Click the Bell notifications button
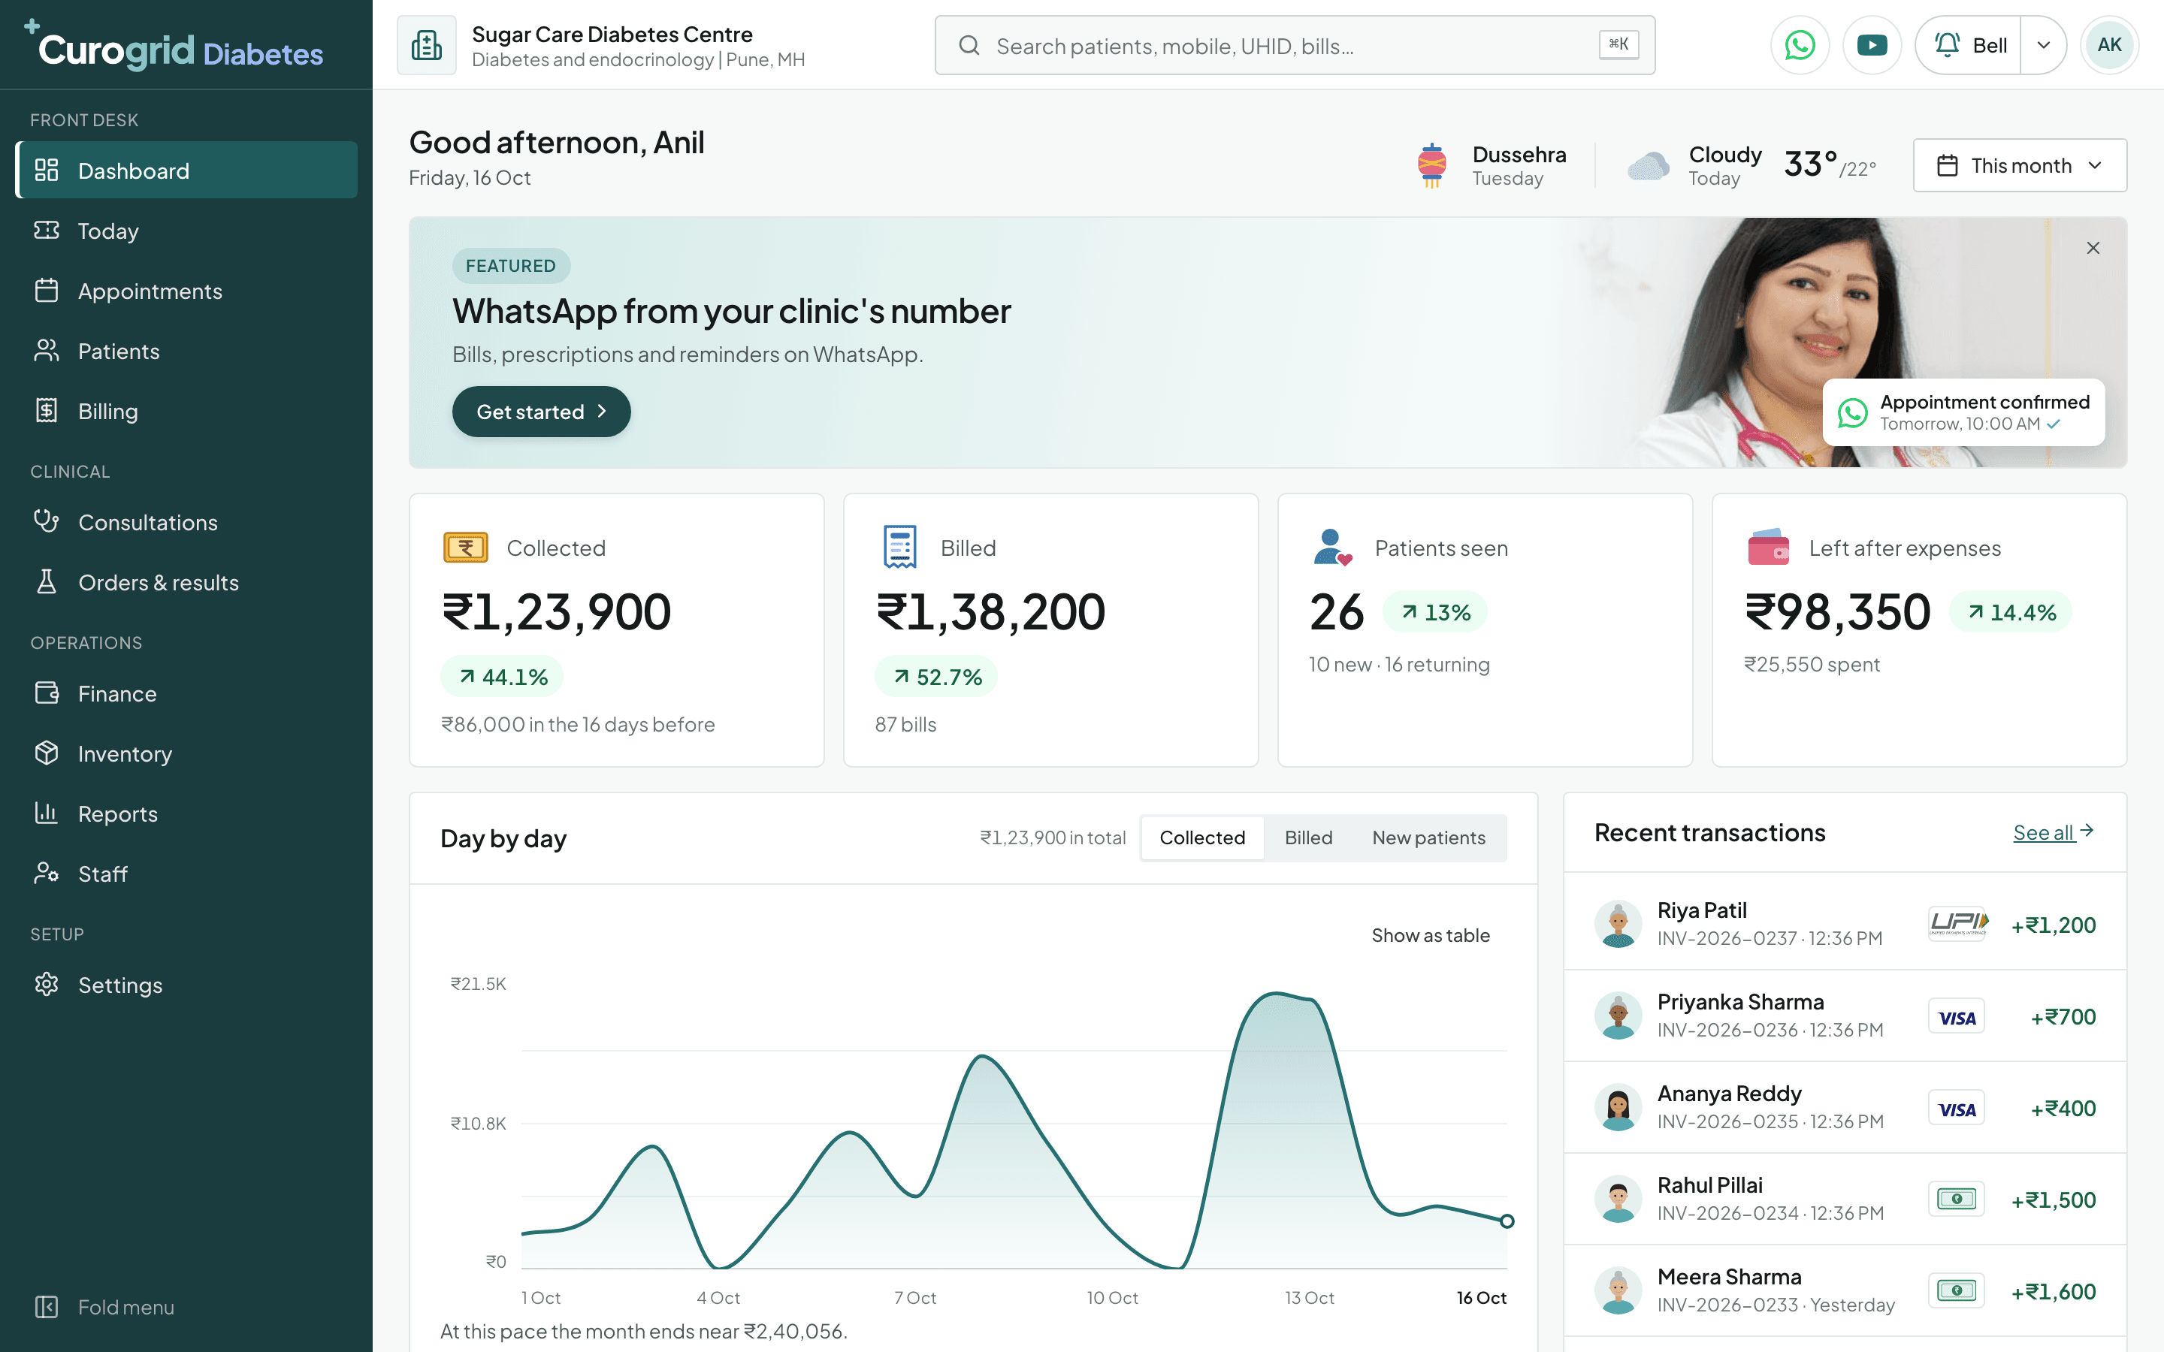Viewport: 2164px width, 1352px height. [x=1970, y=45]
